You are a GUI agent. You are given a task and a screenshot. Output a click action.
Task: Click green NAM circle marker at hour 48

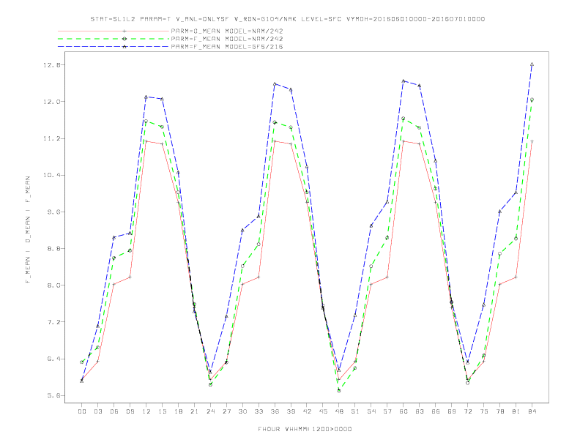point(339,390)
